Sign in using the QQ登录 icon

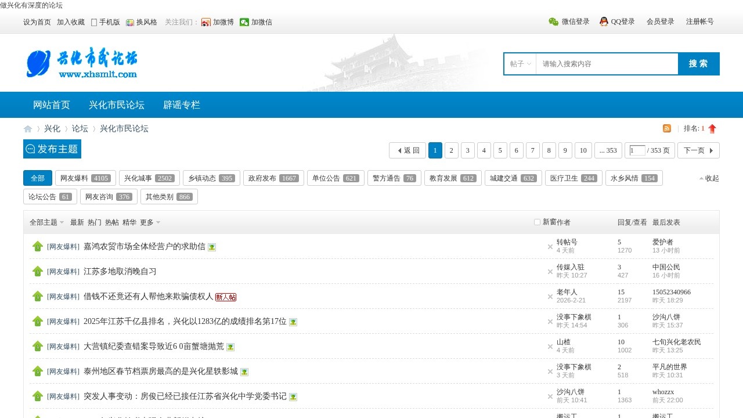pos(602,21)
